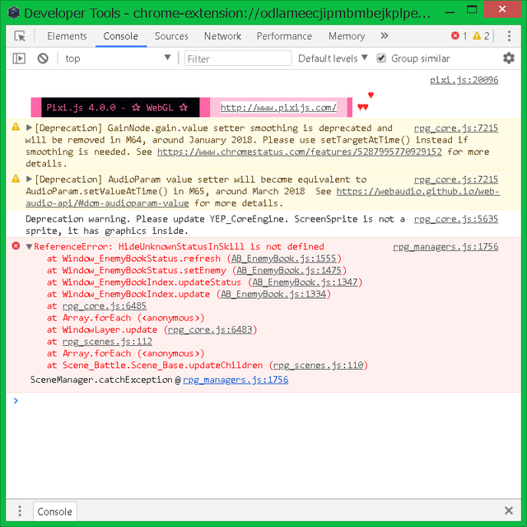Click the YEP_CoreEngine deprecation warning text

215,225
